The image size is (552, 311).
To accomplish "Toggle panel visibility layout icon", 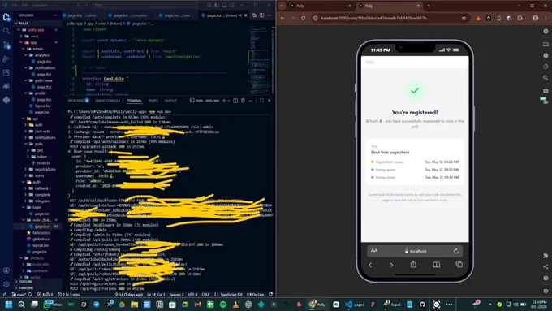I will point(224,6).
